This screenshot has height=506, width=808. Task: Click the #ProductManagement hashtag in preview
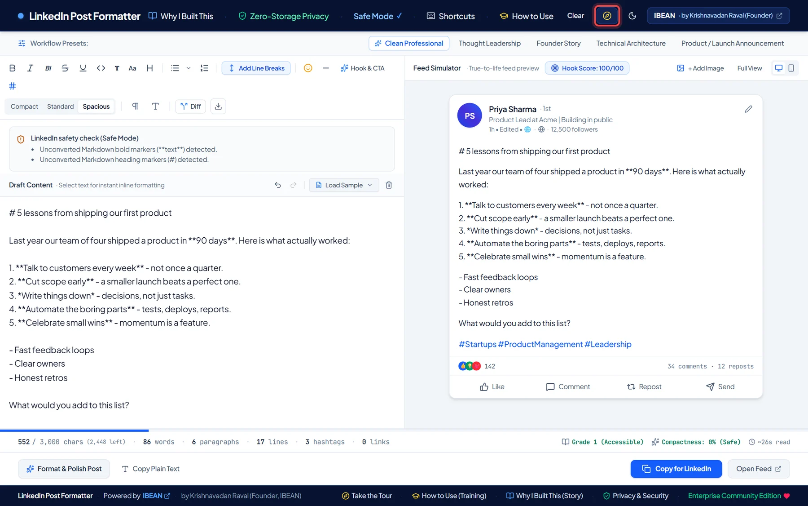(x=540, y=344)
